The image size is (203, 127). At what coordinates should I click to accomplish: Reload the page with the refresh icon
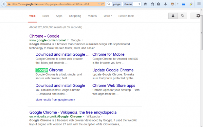(102, 4)
